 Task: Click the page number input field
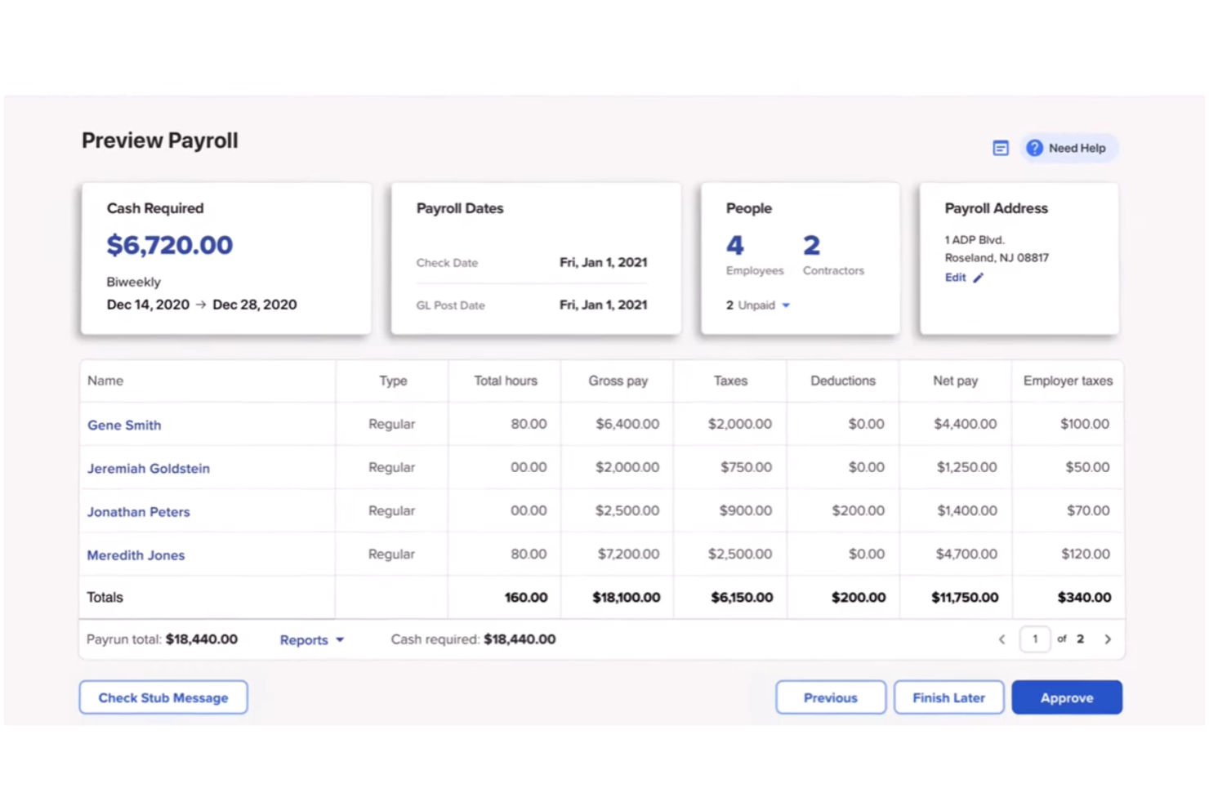pos(1035,639)
